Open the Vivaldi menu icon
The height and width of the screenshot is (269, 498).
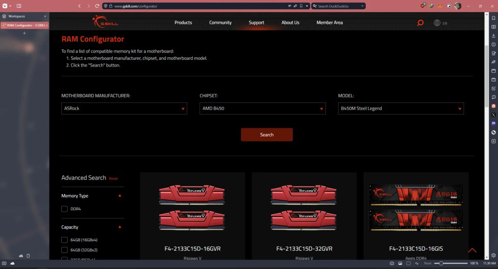click(x=5, y=6)
